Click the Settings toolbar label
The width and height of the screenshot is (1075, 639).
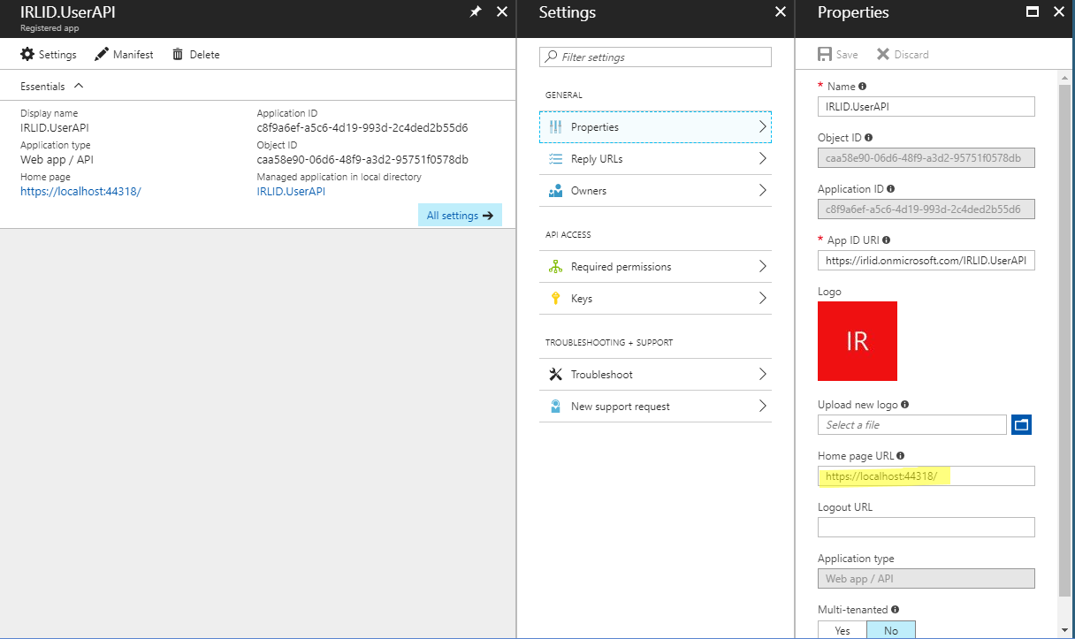(57, 55)
